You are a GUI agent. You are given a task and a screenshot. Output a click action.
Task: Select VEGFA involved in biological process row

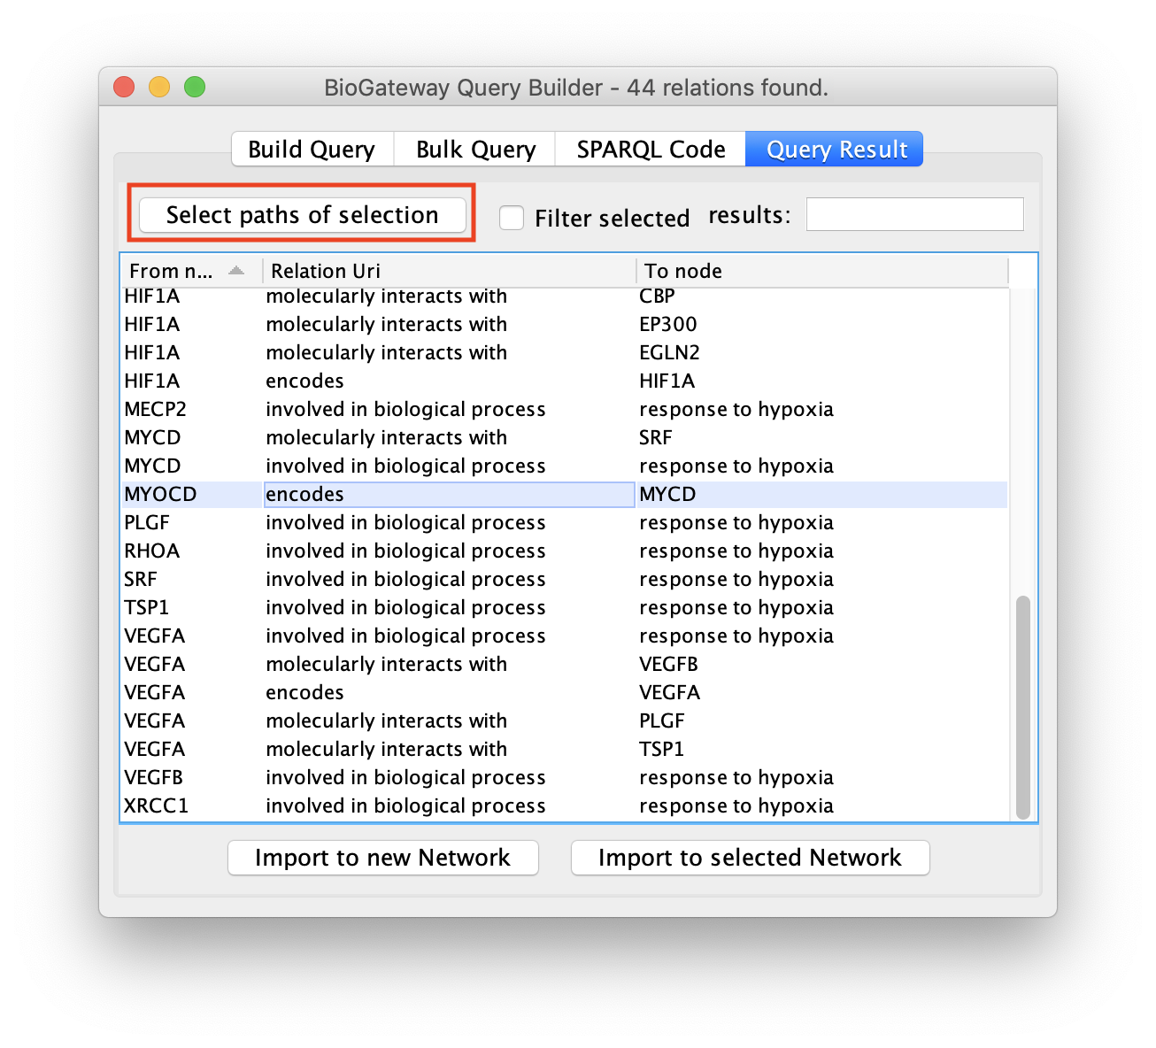565,636
